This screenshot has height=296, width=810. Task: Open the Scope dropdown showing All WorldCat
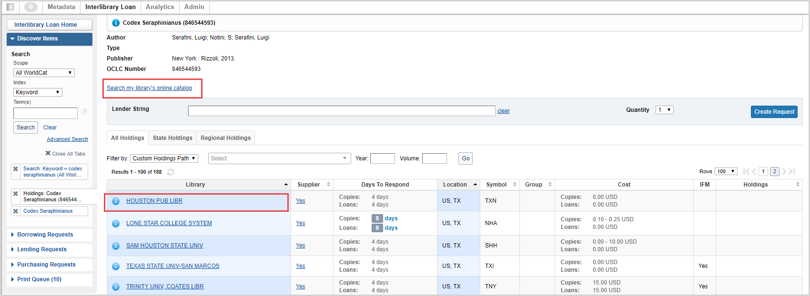(44, 73)
